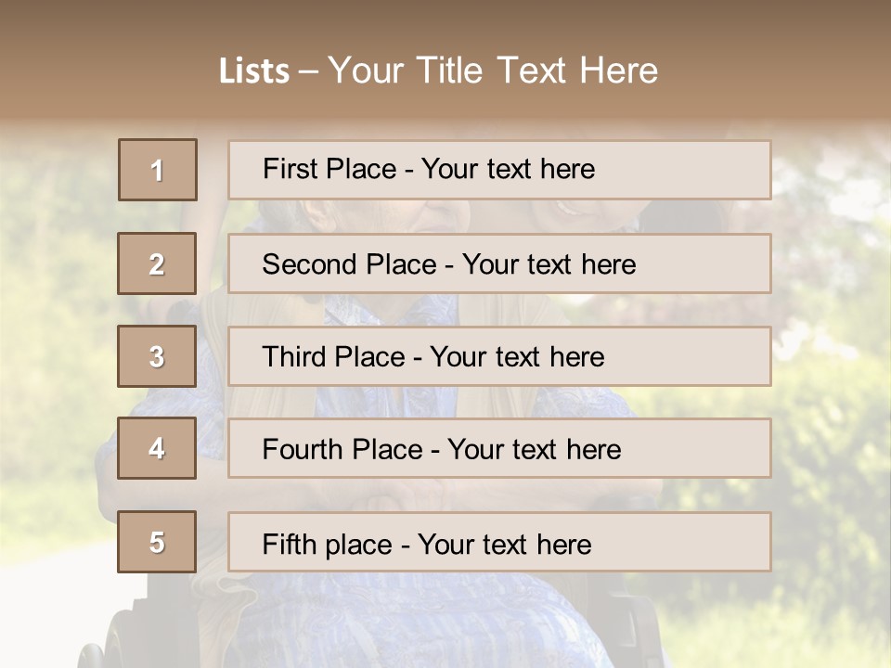
Task: Click the number 5 box
Action: pos(157,541)
